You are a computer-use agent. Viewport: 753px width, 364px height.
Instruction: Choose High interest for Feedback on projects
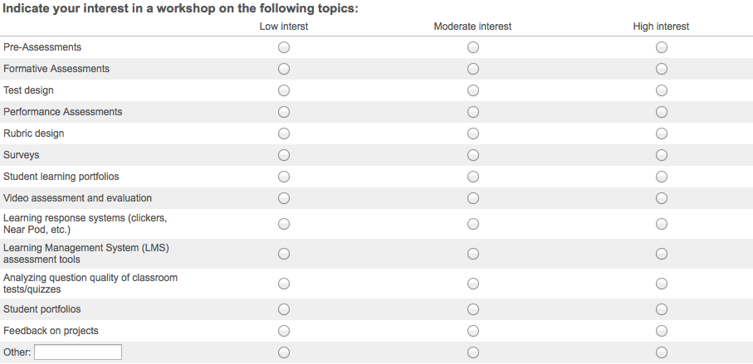tap(662, 331)
